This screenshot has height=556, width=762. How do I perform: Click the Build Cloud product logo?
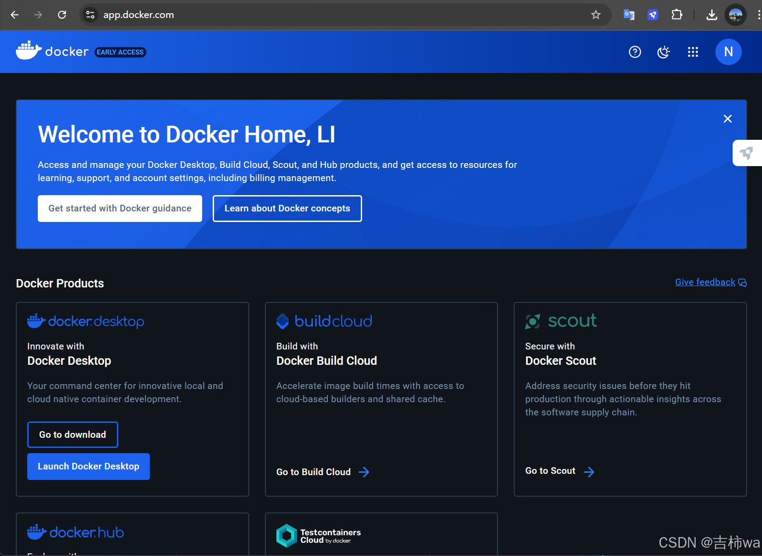pos(324,321)
